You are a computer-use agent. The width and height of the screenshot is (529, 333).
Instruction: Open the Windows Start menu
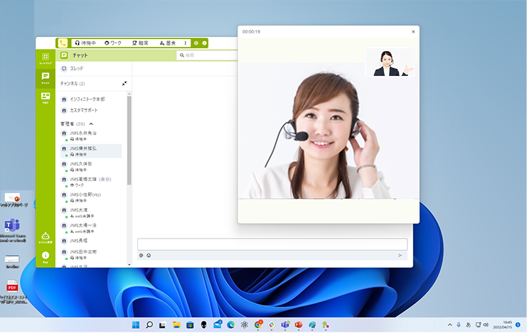pyautogui.click(x=136, y=325)
